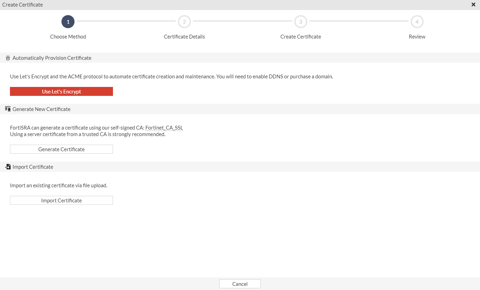Screen dimensions: 480x290
Task: Collapse the Automatically Provision Certificate section
Action: click(52, 58)
